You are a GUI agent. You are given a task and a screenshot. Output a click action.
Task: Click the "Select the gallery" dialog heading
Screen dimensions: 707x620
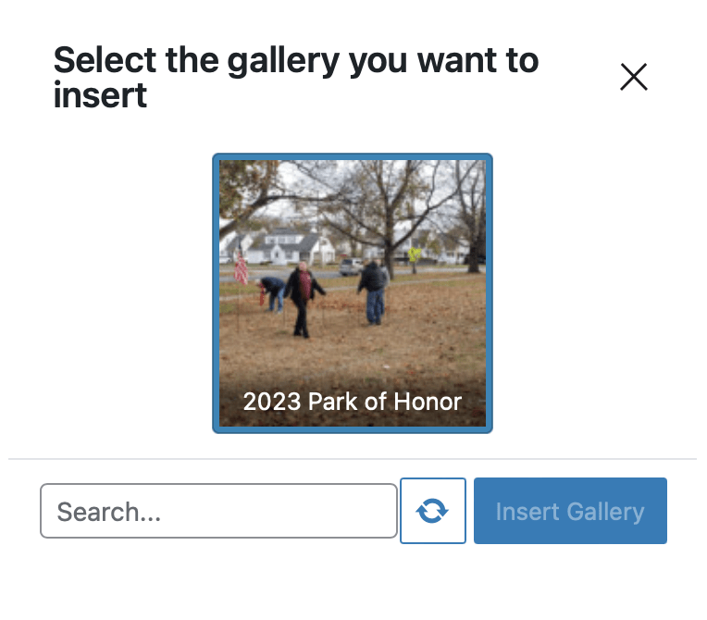[x=295, y=78]
